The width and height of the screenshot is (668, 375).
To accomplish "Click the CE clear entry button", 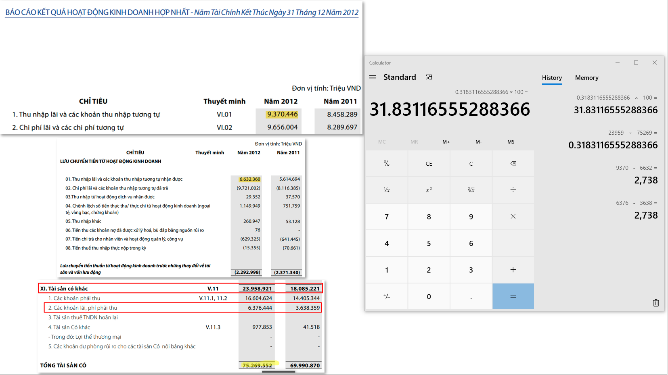I will point(429,164).
